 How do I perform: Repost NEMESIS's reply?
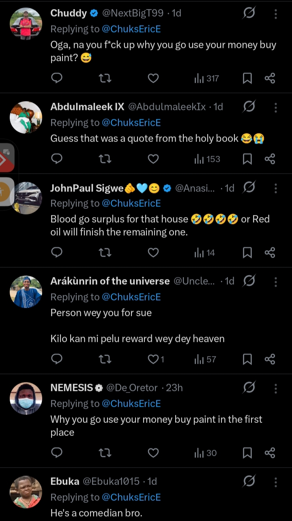tap(105, 453)
